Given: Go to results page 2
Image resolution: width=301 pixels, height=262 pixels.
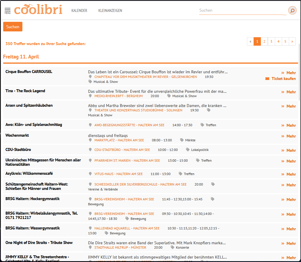Looking at the screenshot, I should click(264, 42).
